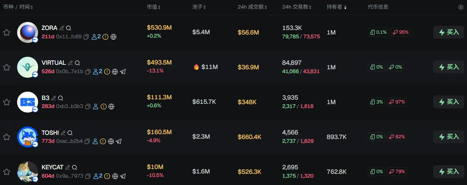
Task: Search KEYCAT using its magnifier icon
Action: click(x=74, y=168)
